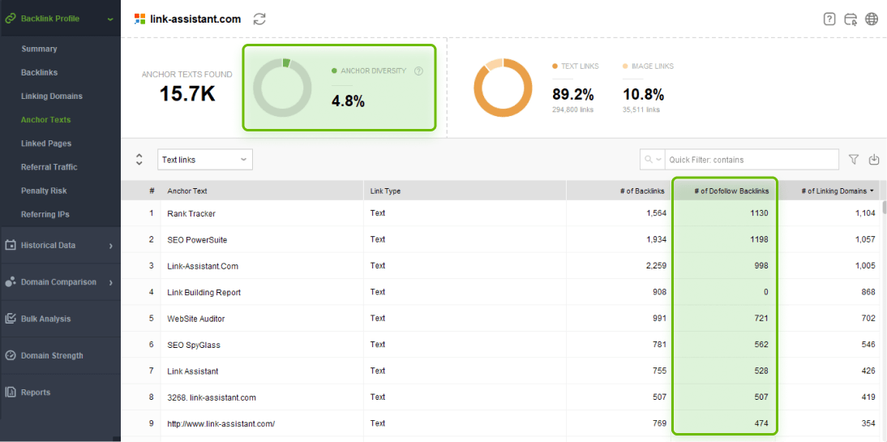The width and height of the screenshot is (887, 442).
Task: Click sort arrow on # of Linking Domains
Action: (x=872, y=191)
